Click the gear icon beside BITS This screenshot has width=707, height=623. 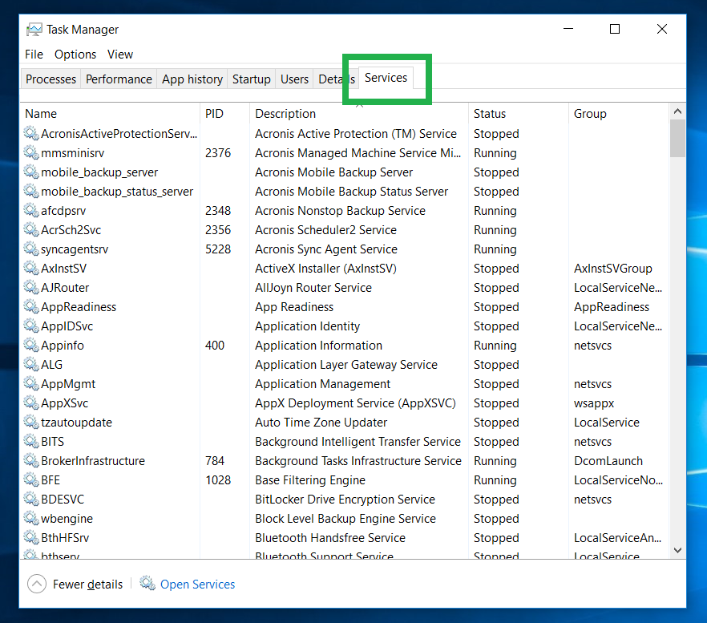pos(31,442)
